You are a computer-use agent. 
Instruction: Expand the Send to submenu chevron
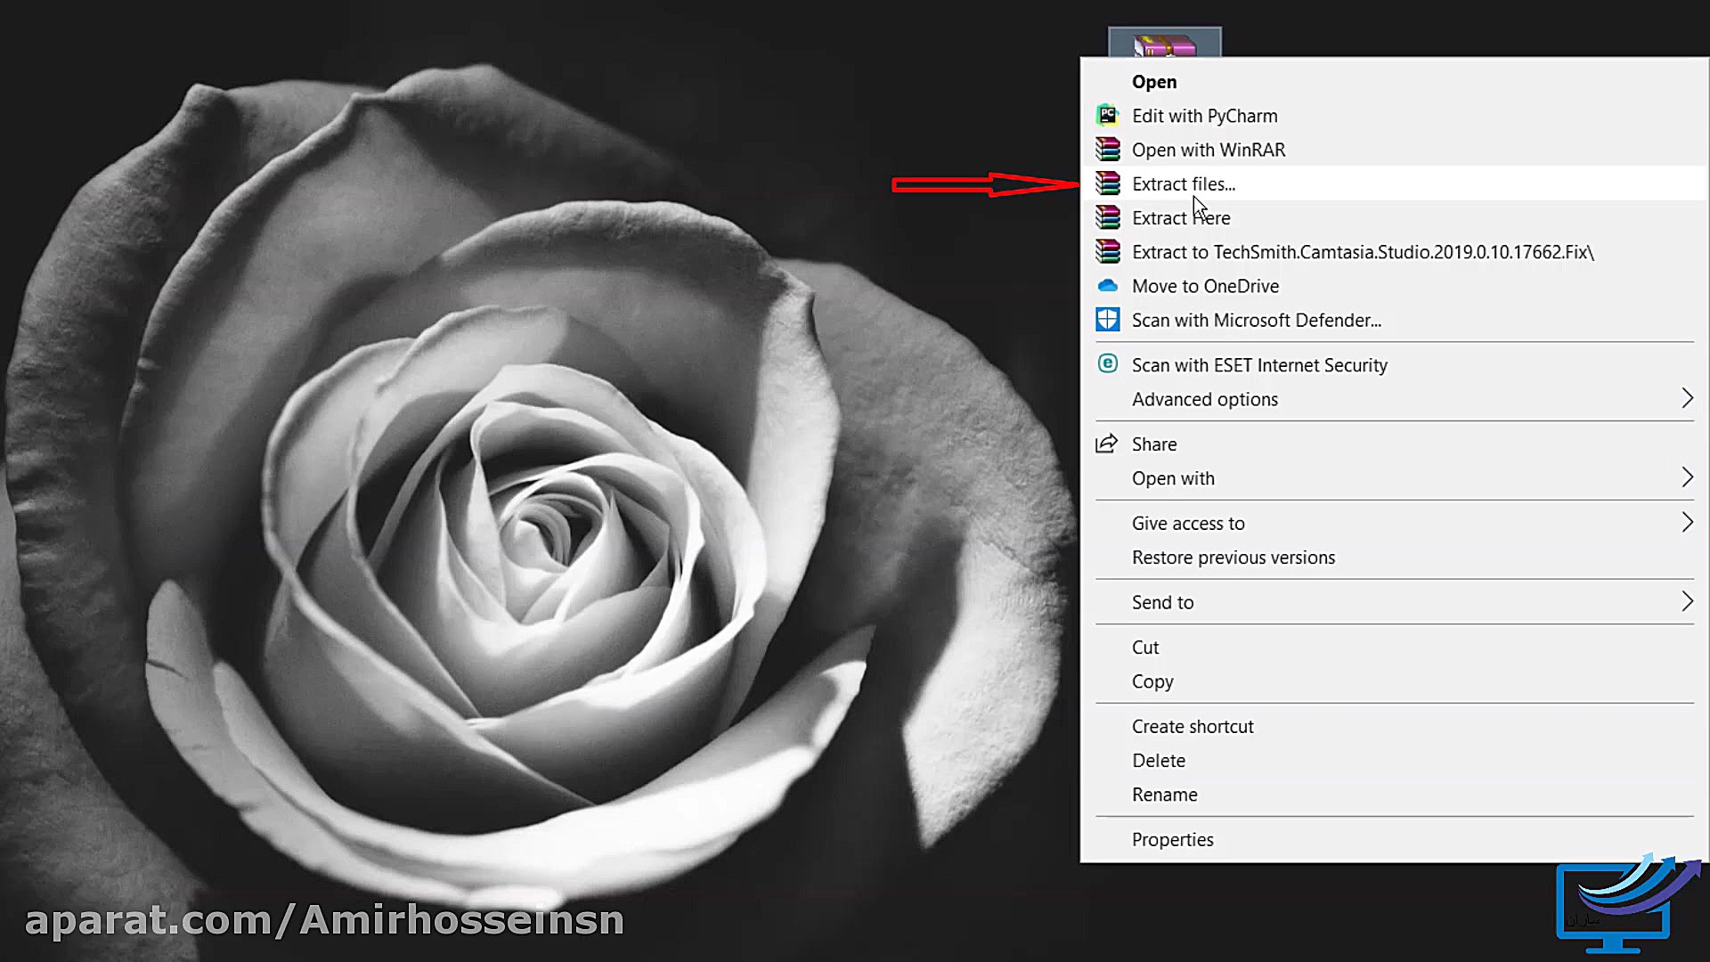1686,601
